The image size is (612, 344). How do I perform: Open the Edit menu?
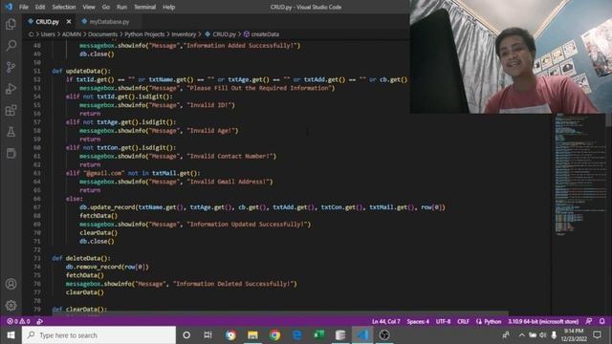tap(40, 7)
